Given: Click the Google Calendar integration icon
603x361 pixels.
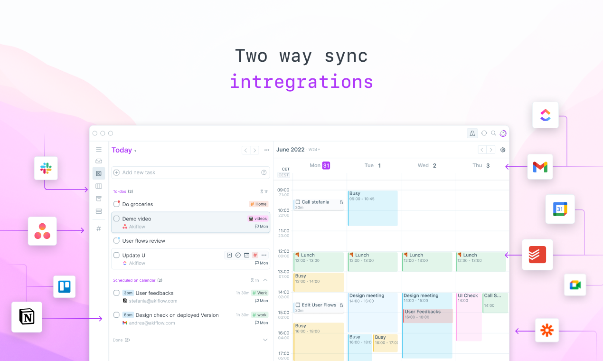Looking at the screenshot, I should point(560,209).
